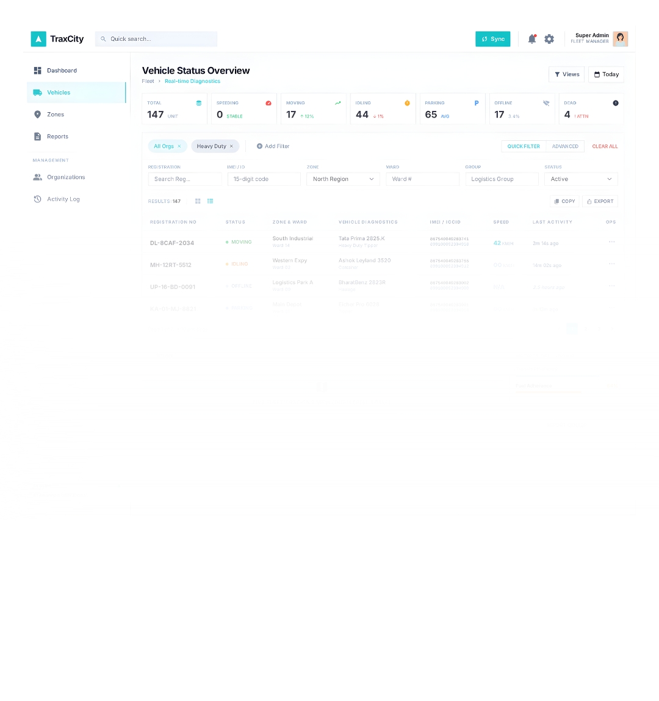The height and width of the screenshot is (701, 659).
Task: Expand the Active status dropdown
Action: point(581,179)
